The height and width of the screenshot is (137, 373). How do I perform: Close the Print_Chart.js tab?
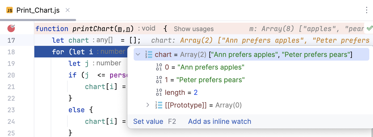68,10
